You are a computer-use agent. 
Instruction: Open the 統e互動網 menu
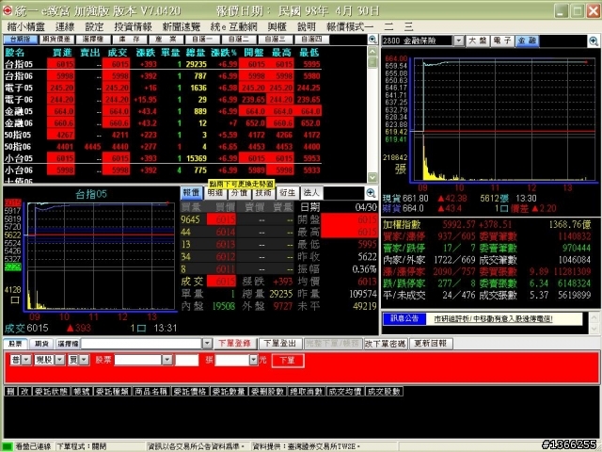pyautogui.click(x=234, y=26)
